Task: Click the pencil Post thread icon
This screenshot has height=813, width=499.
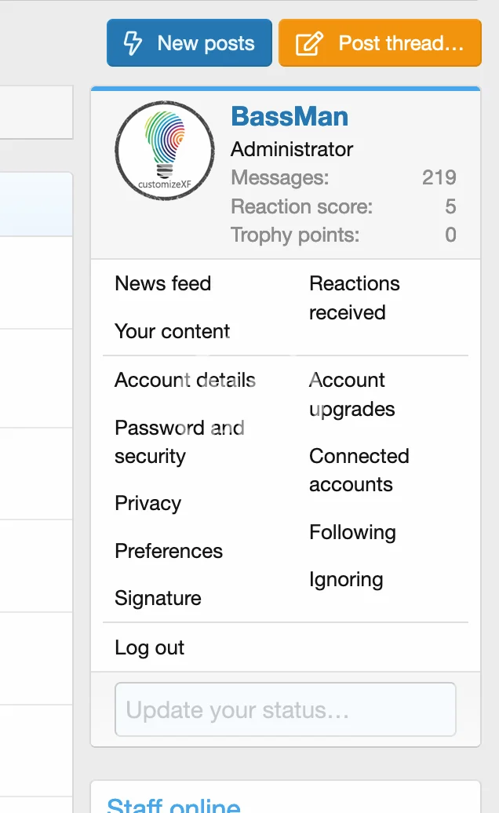Action: (x=309, y=43)
